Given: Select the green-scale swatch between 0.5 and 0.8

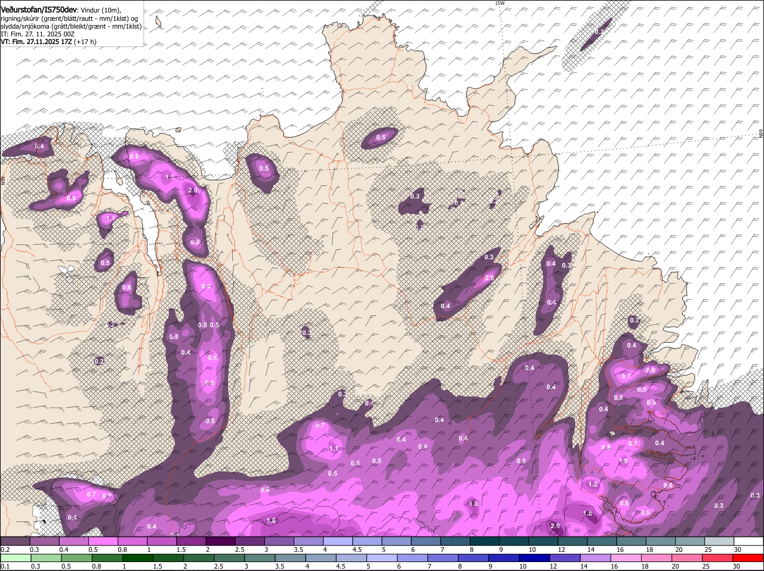Looking at the screenshot, I should coord(77,558).
